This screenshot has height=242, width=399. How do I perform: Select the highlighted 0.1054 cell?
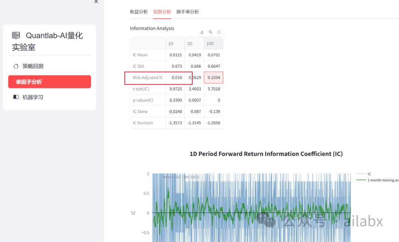tap(214, 78)
